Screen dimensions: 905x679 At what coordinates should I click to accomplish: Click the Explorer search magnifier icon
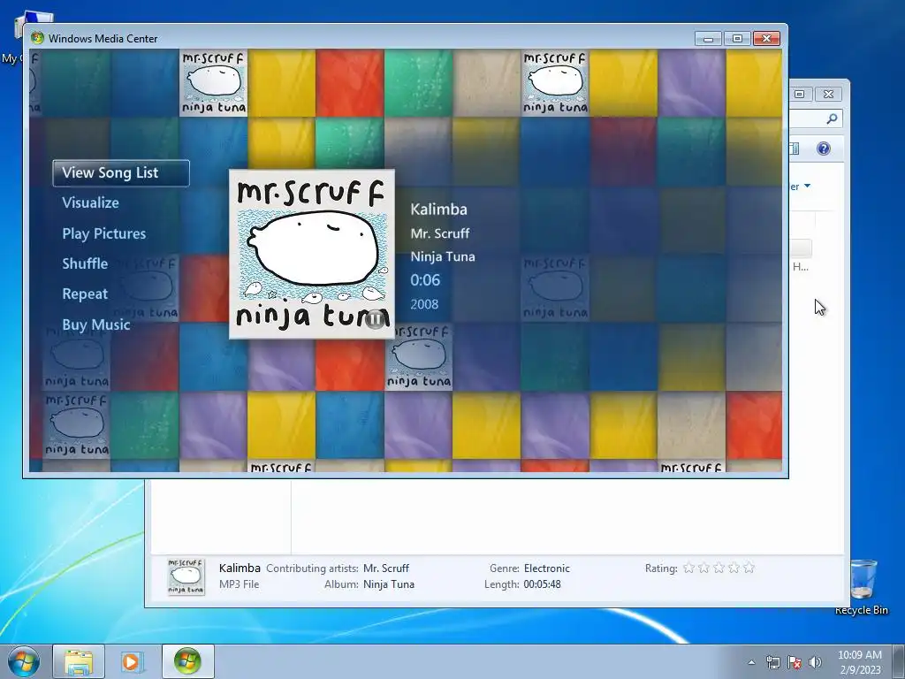832,119
